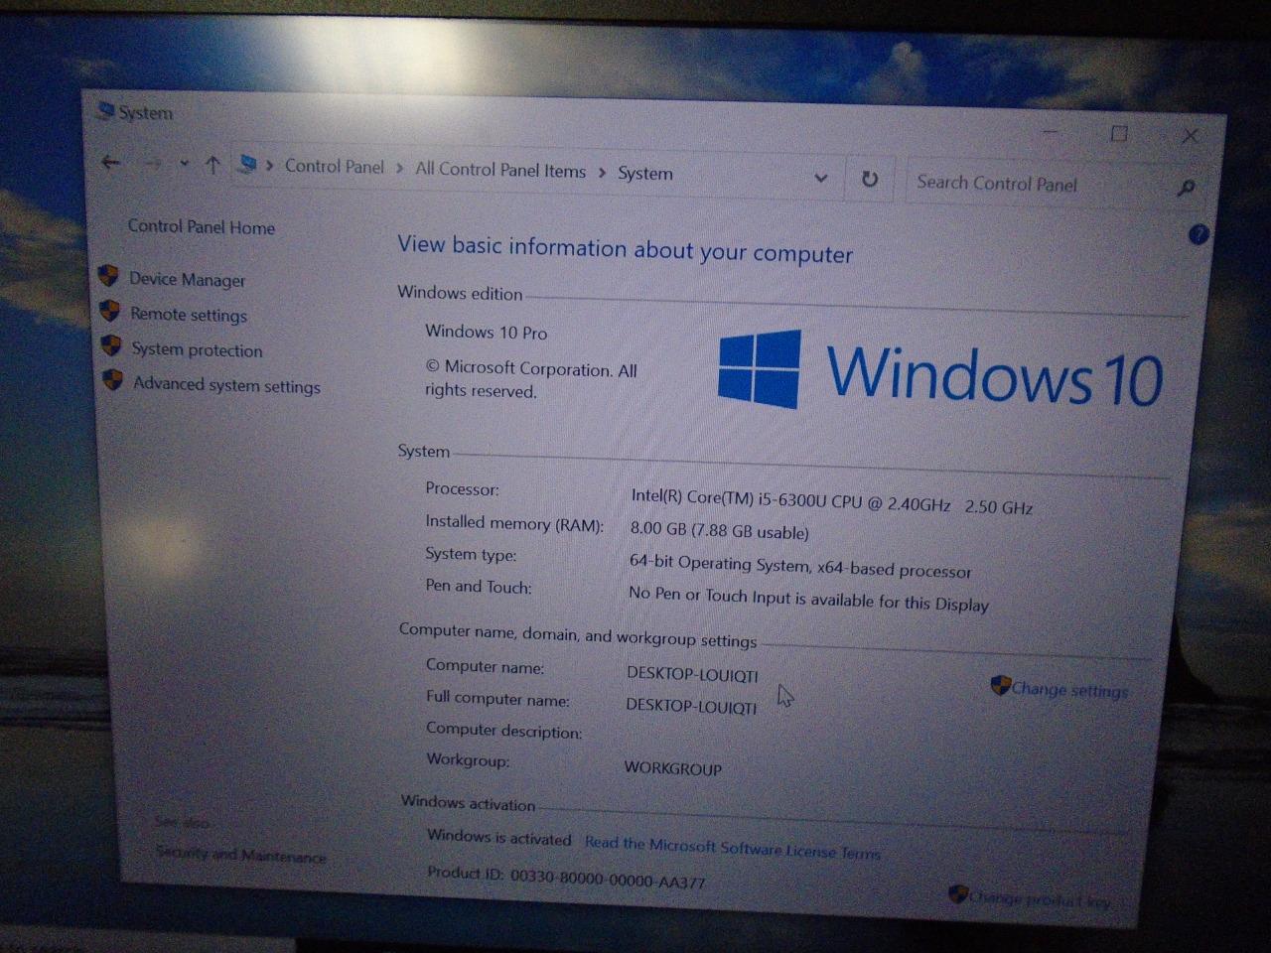
Task: Click the Computer name value DESKTOP-LOUIQTI
Action: click(x=692, y=674)
